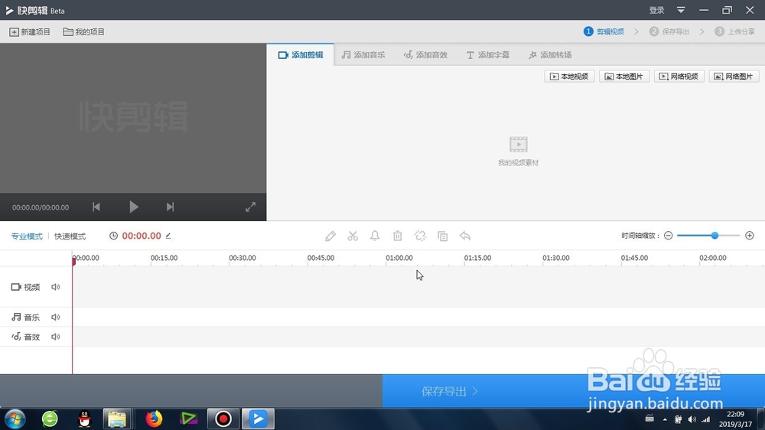765x430 pixels.
Task: Open the title bar dropdown menu arrow
Action: click(x=681, y=10)
